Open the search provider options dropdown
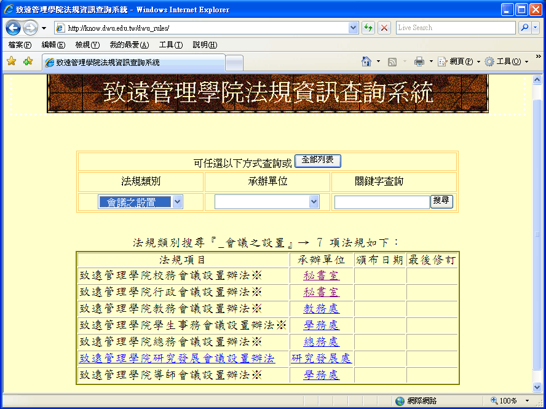Image resolution: width=546 pixels, height=409 pixels. click(x=536, y=28)
